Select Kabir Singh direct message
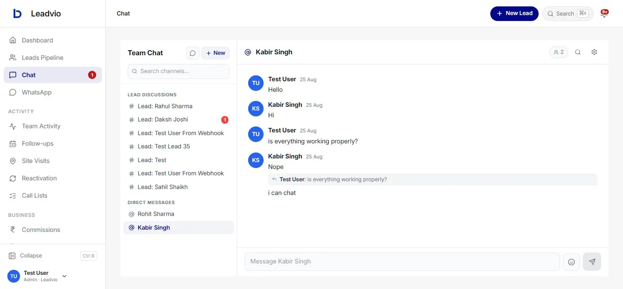The height and width of the screenshot is (289, 623). 178,228
